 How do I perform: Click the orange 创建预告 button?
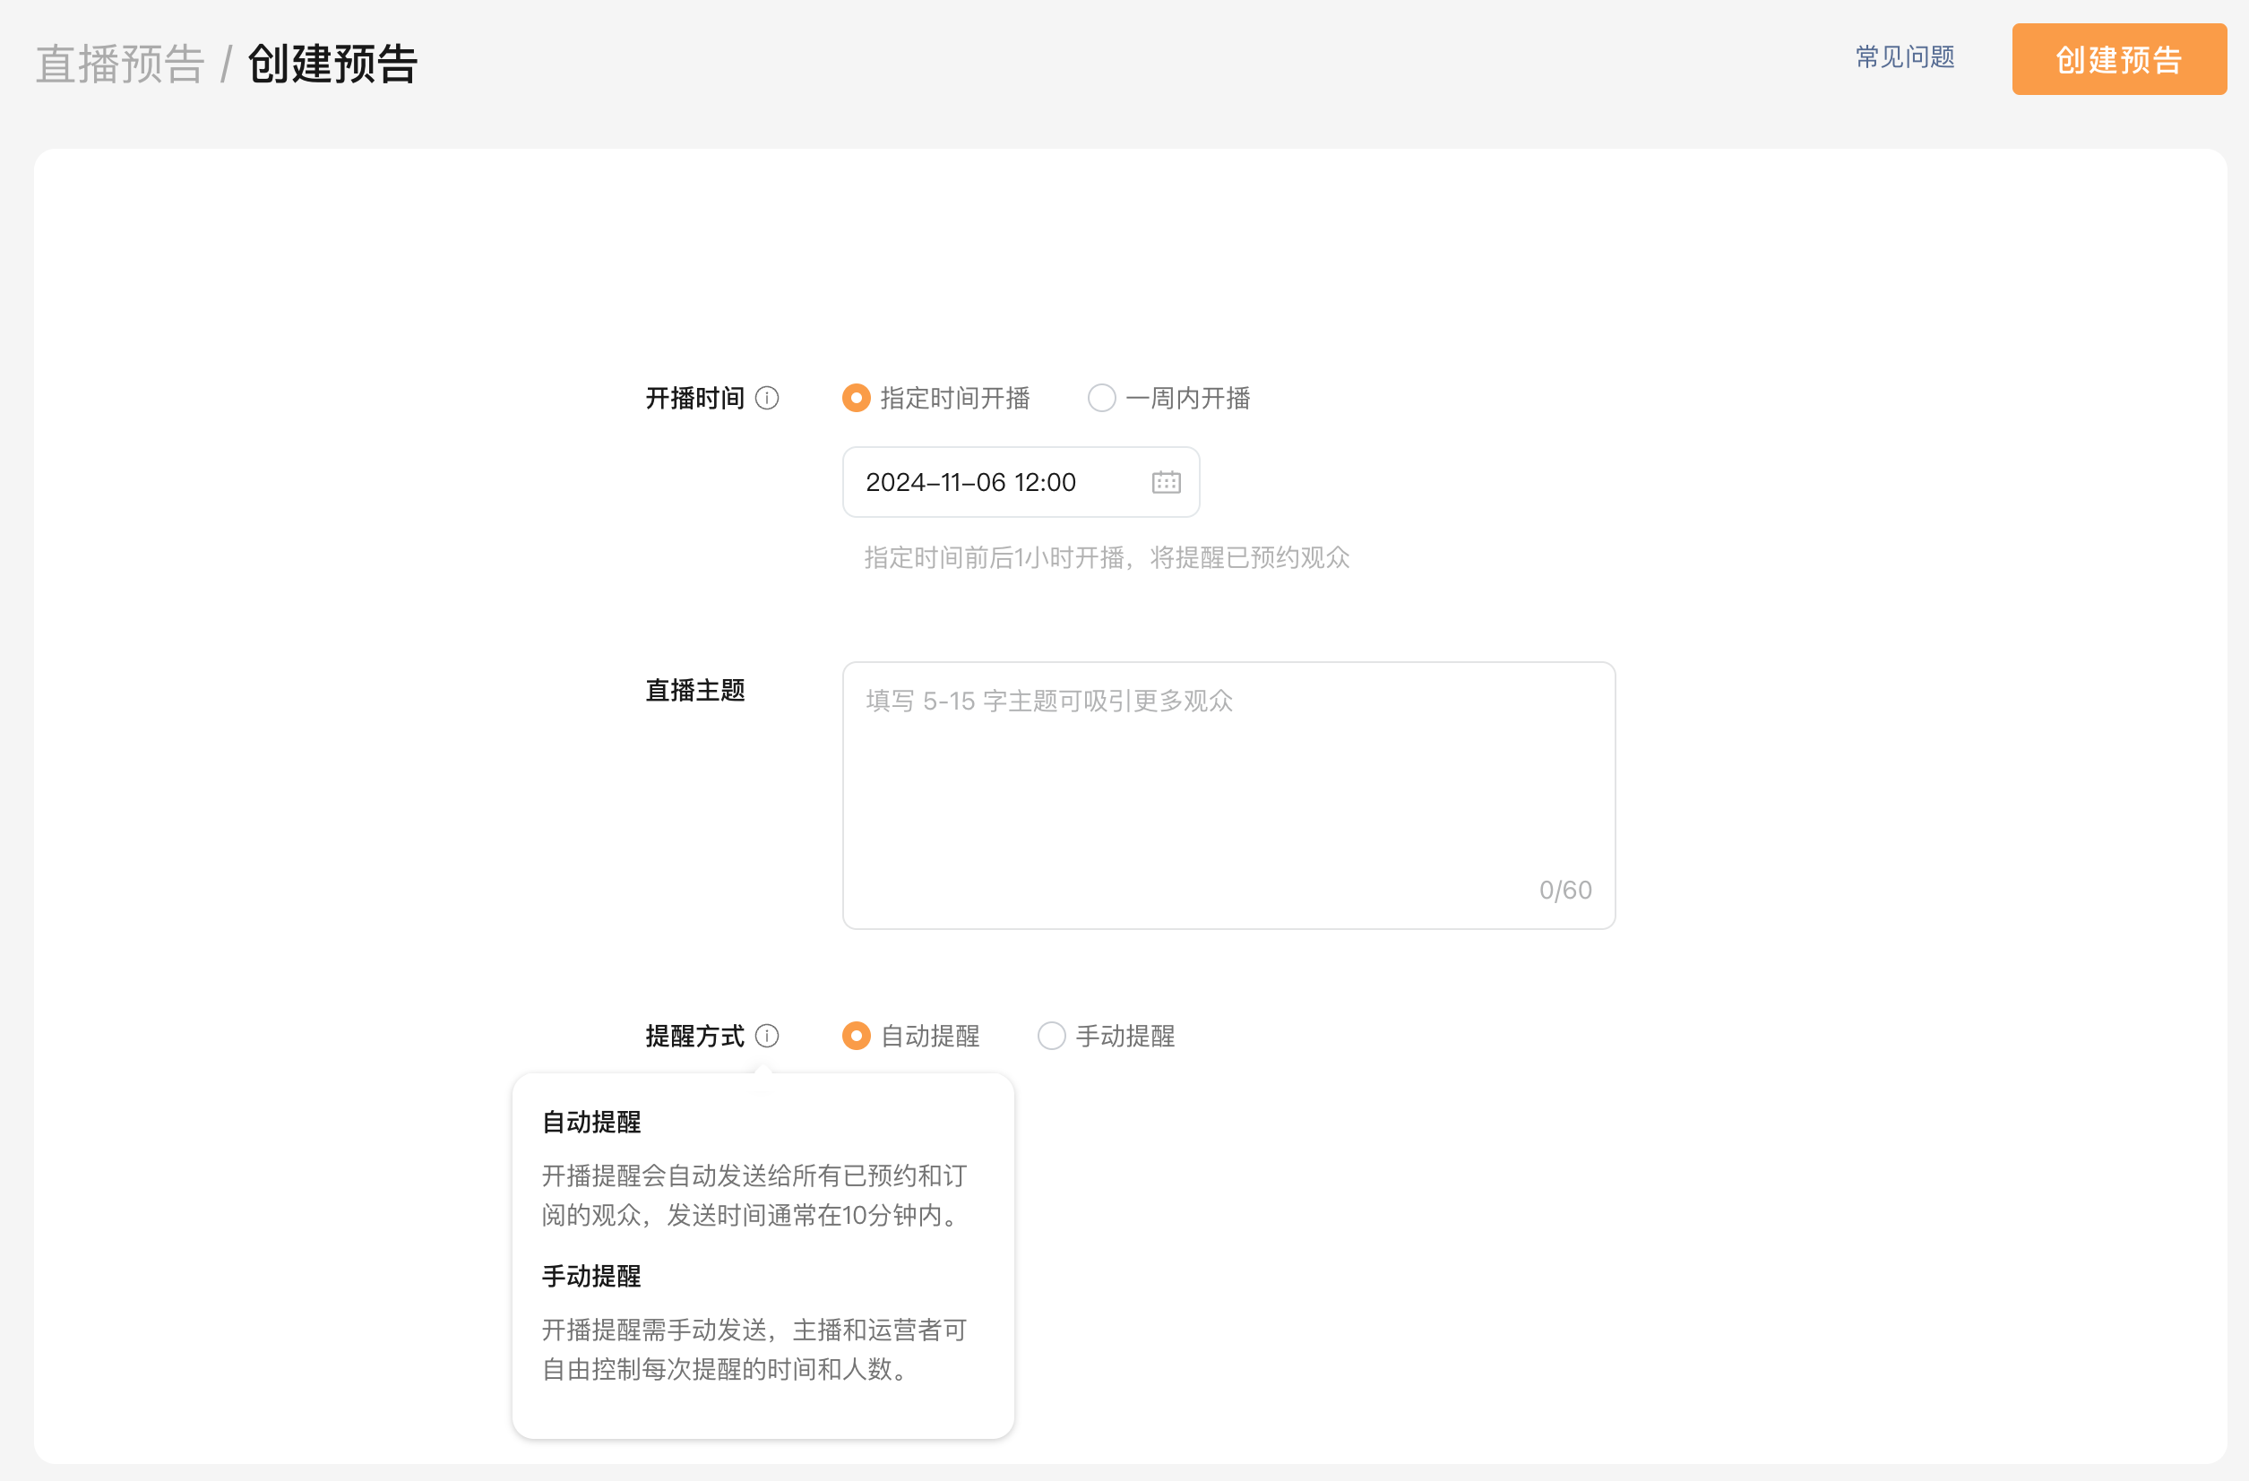click(x=2117, y=58)
